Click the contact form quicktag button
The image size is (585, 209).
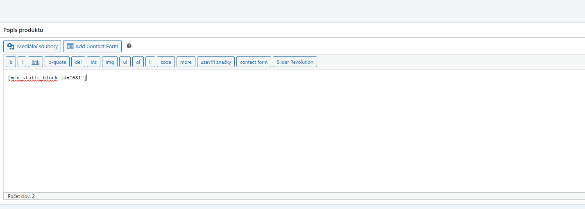click(254, 62)
